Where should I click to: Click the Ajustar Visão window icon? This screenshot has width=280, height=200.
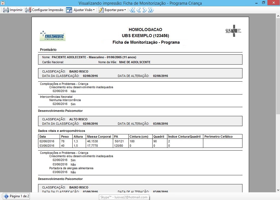pyautogui.click(x=69, y=10)
